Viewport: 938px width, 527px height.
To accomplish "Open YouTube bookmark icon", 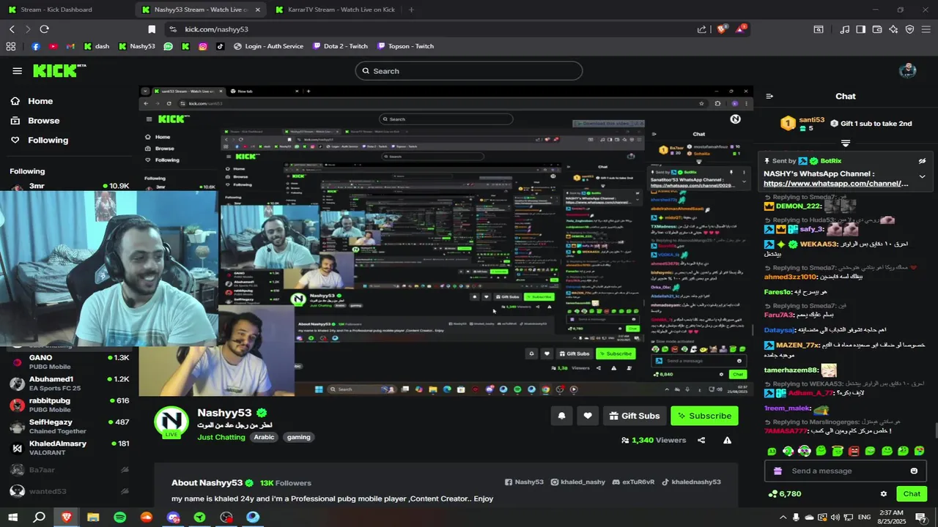I will [53, 46].
